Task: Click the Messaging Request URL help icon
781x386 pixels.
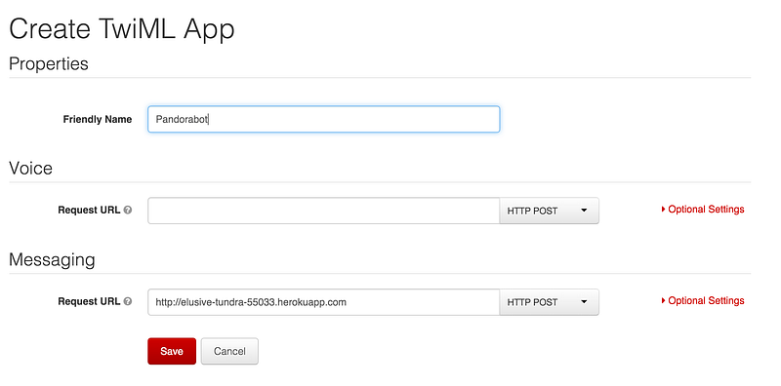Action: point(128,301)
